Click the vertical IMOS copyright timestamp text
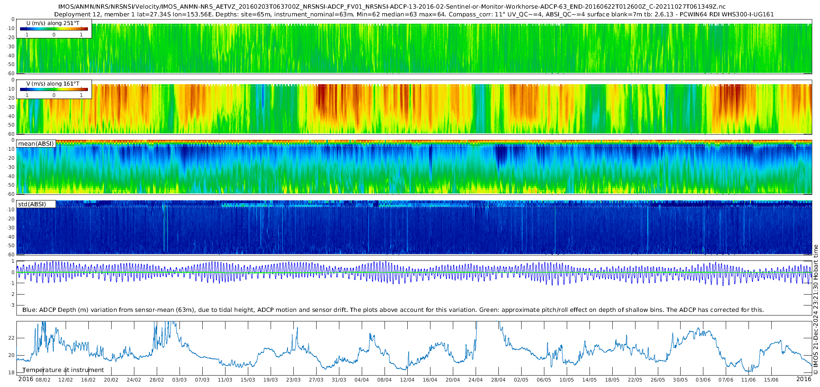The image size is (820, 387). click(815, 314)
